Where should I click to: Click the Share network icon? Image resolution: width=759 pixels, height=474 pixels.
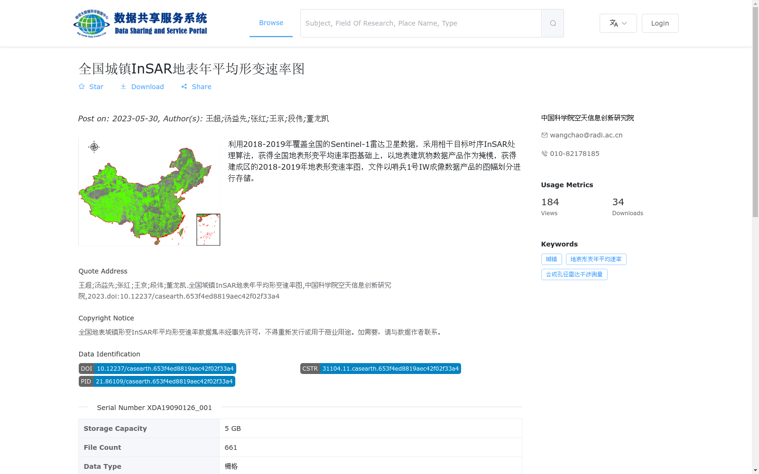pos(184,86)
